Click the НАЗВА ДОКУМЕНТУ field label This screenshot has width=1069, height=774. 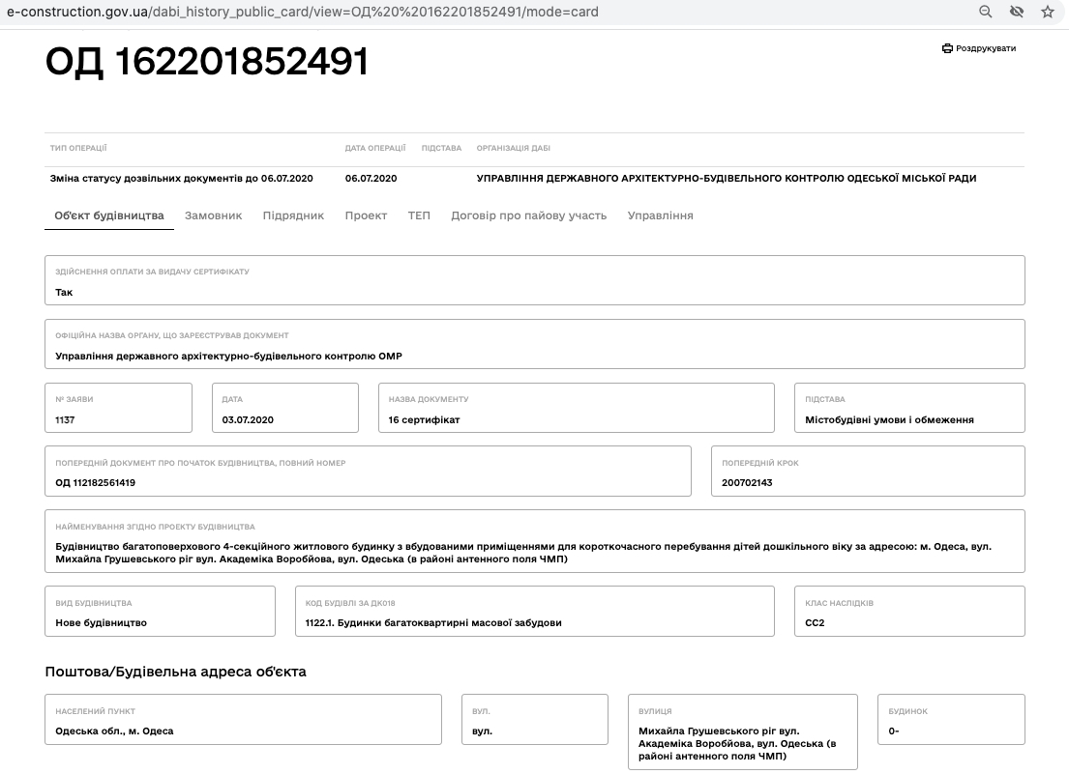coord(429,400)
